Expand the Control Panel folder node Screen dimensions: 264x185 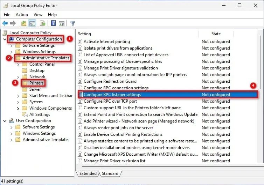[18, 64]
